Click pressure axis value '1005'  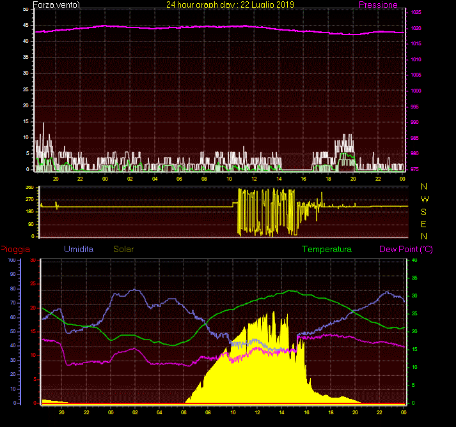pos(416,75)
